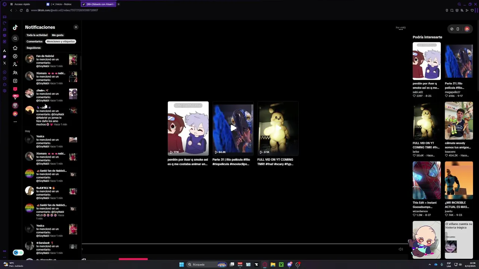Open messages icon with 99+ badge

15,97
